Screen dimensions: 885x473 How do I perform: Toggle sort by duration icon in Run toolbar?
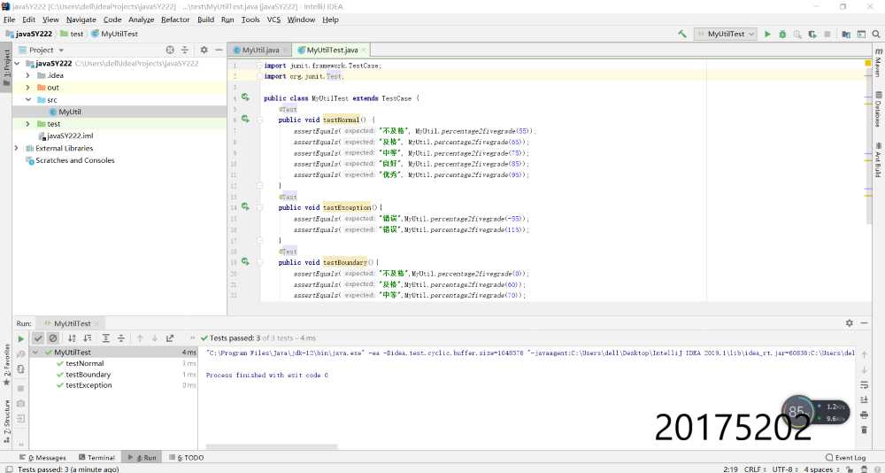point(87,338)
